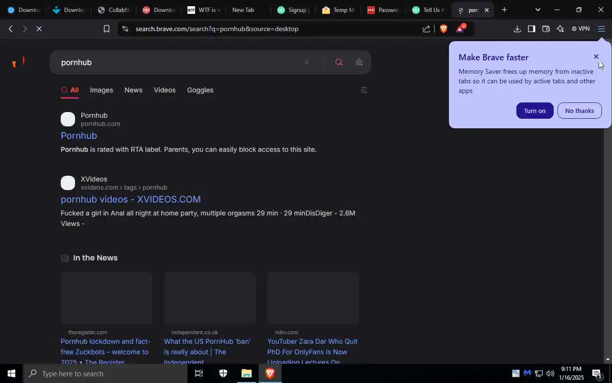Switch to the Images tab
Viewport: 612px width, 383px height.
click(101, 90)
